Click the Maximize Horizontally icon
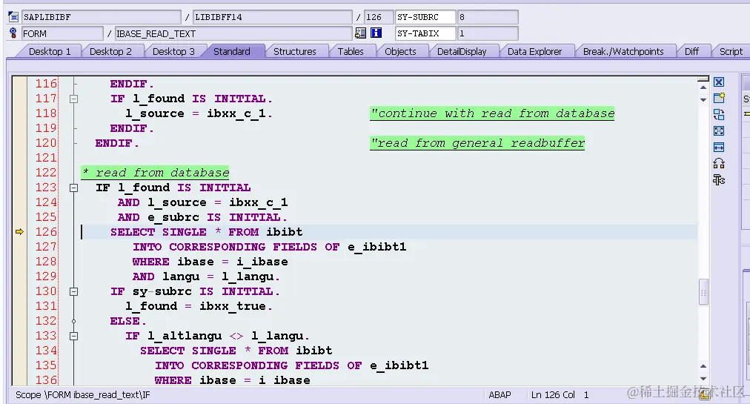Image resolution: width=750 pixels, height=404 pixels. point(718,147)
